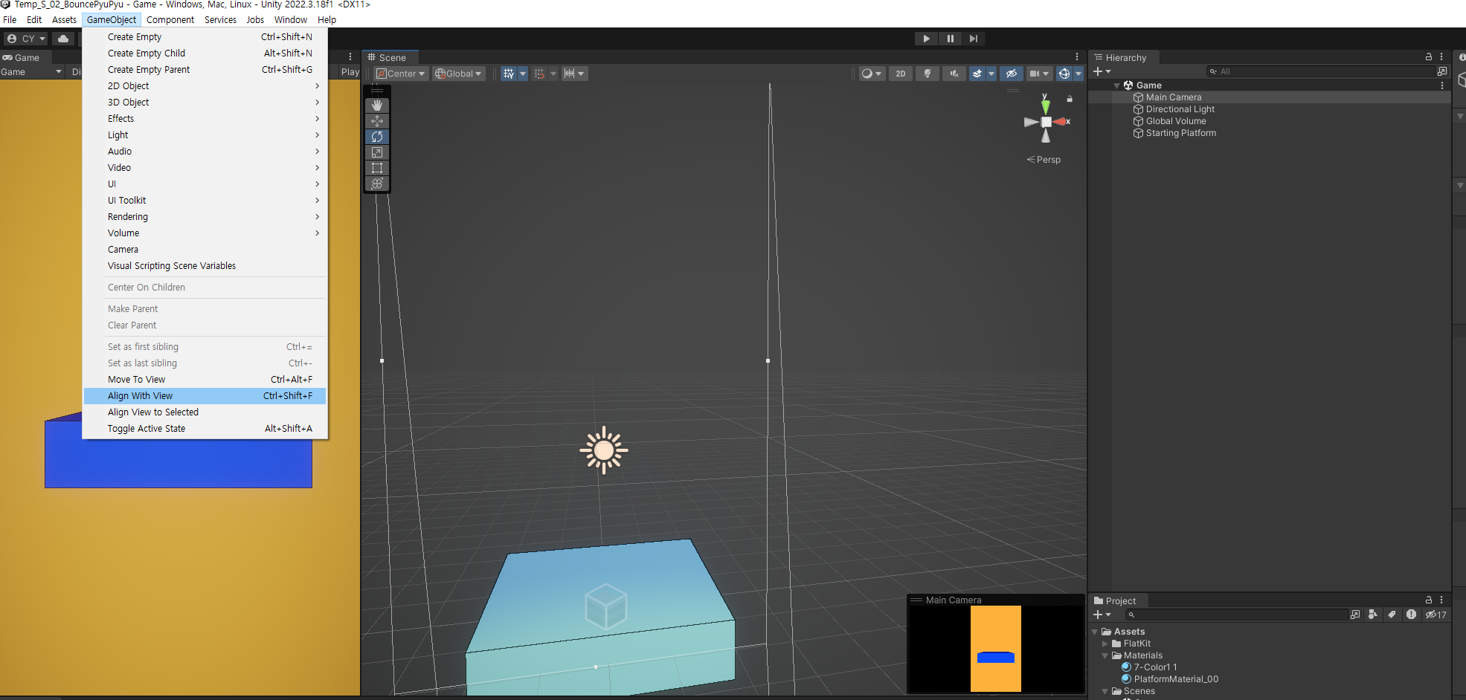
Task: Click the Play button
Action: coord(926,39)
